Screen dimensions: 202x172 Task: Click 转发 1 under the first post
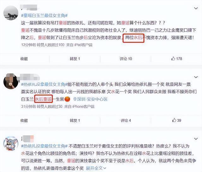coord(75,59)
